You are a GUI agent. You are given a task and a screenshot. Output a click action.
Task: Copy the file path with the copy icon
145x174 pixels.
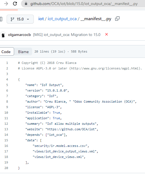pos(117,19)
